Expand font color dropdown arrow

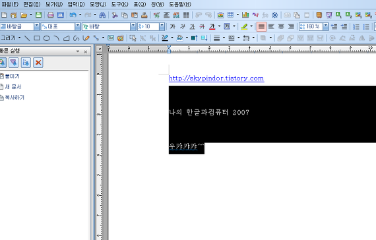[219, 26]
